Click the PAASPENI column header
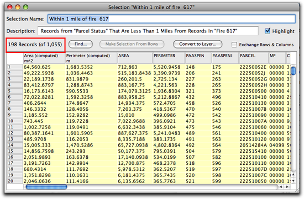This screenshot has width=304, height=199. [x=225, y=58]
